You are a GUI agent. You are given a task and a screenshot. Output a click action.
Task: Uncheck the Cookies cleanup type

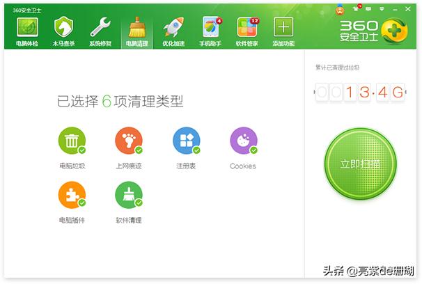[243, 141]
